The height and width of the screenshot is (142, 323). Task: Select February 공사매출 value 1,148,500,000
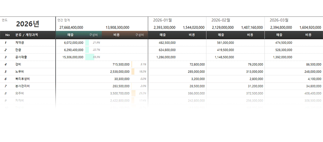(x=224, y=57)
